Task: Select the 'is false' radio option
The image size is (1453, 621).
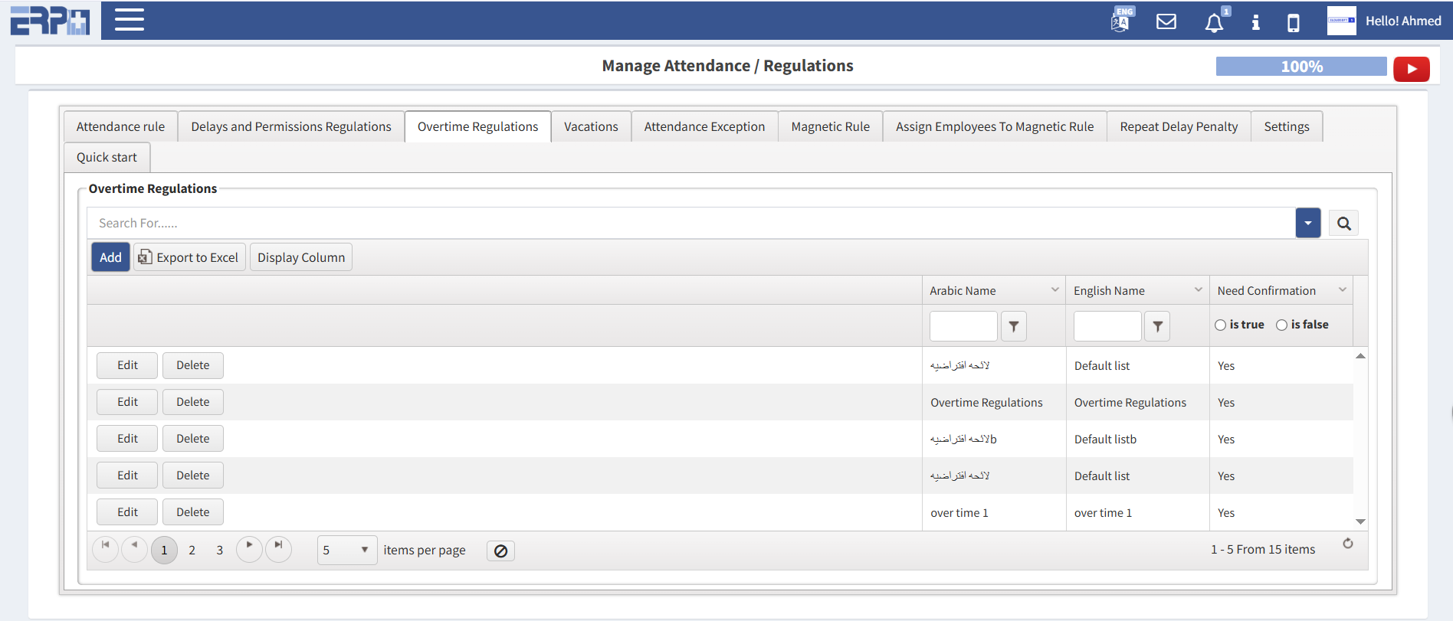Action: pos(1281,325)
